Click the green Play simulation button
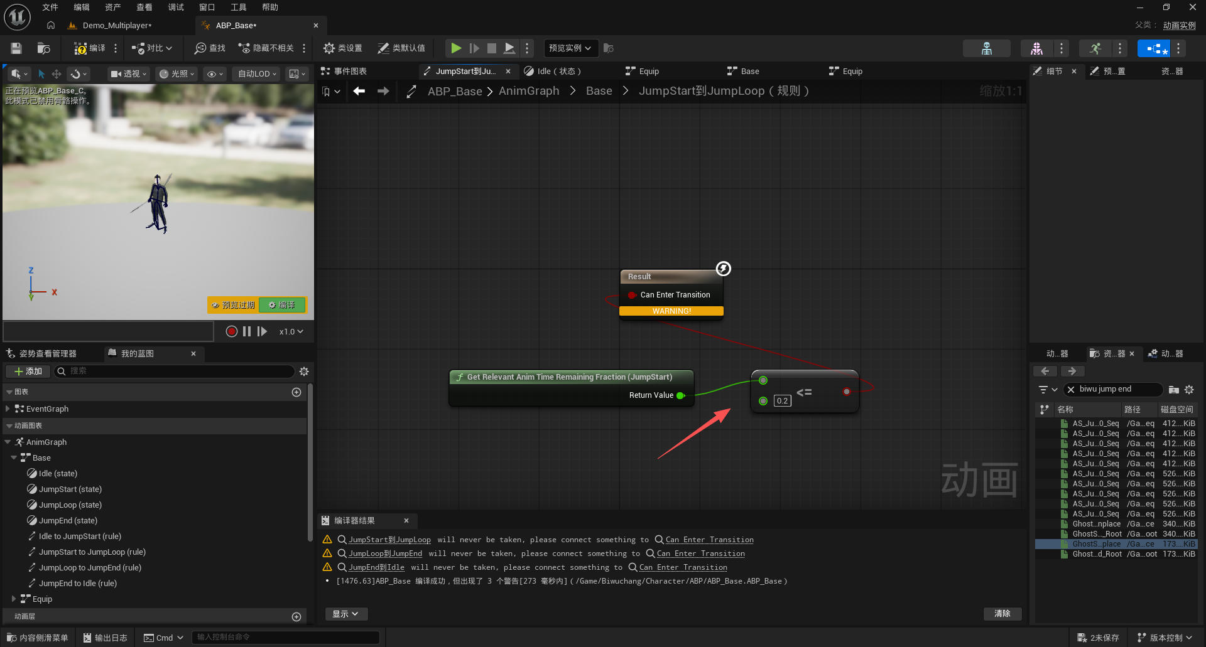Screen dimensions: 1206x647 click(456, 48)
